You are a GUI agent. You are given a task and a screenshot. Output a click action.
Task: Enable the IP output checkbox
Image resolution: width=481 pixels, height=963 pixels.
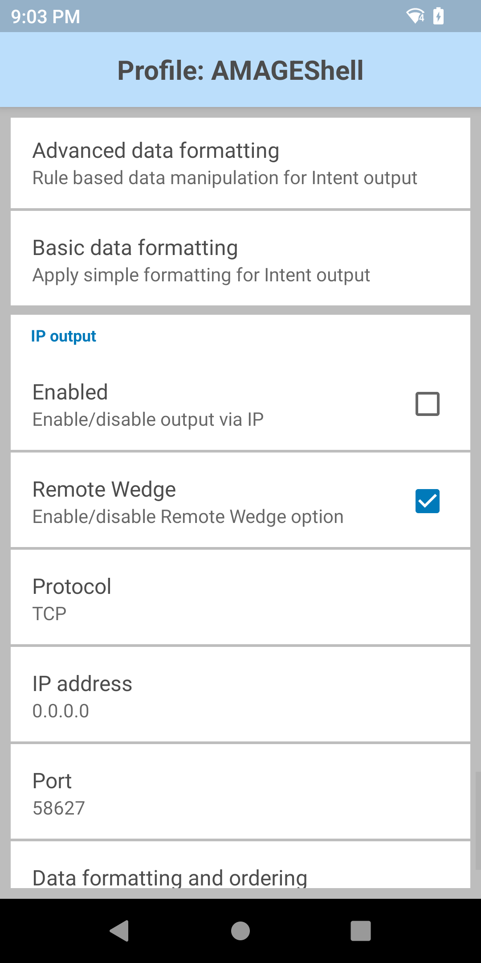(427, 404)
